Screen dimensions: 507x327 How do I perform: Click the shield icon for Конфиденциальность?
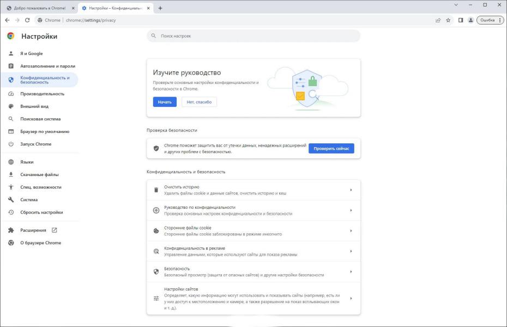tap(11, 80)
